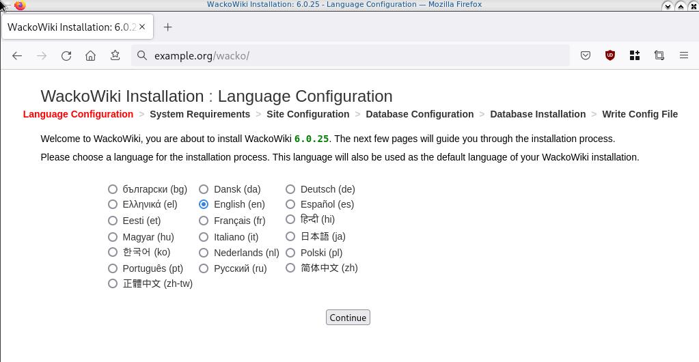Open the extensions grid icon

click(x=635, y=56)
